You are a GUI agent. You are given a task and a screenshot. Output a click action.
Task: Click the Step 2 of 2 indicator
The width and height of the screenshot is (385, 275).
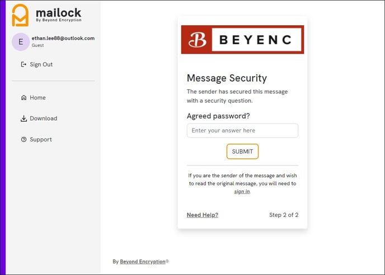point(284,215)
